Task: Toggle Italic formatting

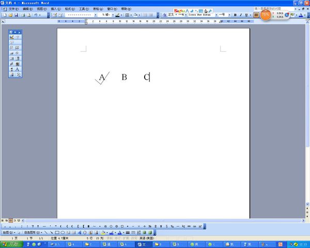Action: (x=241, y=15)
